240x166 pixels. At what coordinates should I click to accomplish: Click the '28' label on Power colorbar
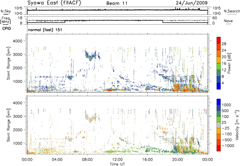pyautogui.click(x=224, y=44)
